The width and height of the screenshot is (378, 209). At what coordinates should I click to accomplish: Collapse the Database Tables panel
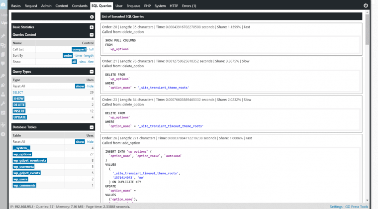click(x=92, y=127)
